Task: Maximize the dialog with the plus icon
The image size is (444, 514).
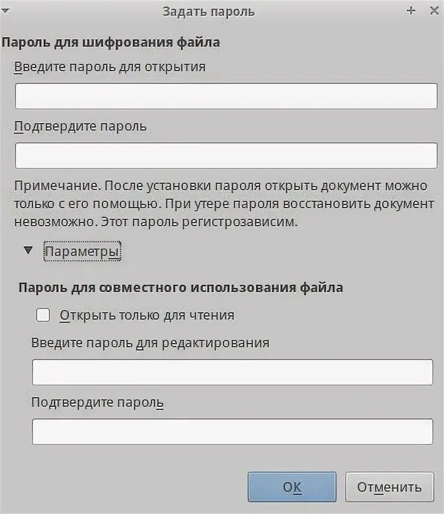Action: point(411,11)
